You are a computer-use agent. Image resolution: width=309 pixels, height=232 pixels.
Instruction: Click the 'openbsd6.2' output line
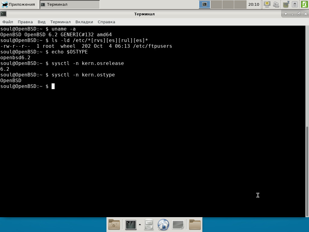tap(15, 58)
